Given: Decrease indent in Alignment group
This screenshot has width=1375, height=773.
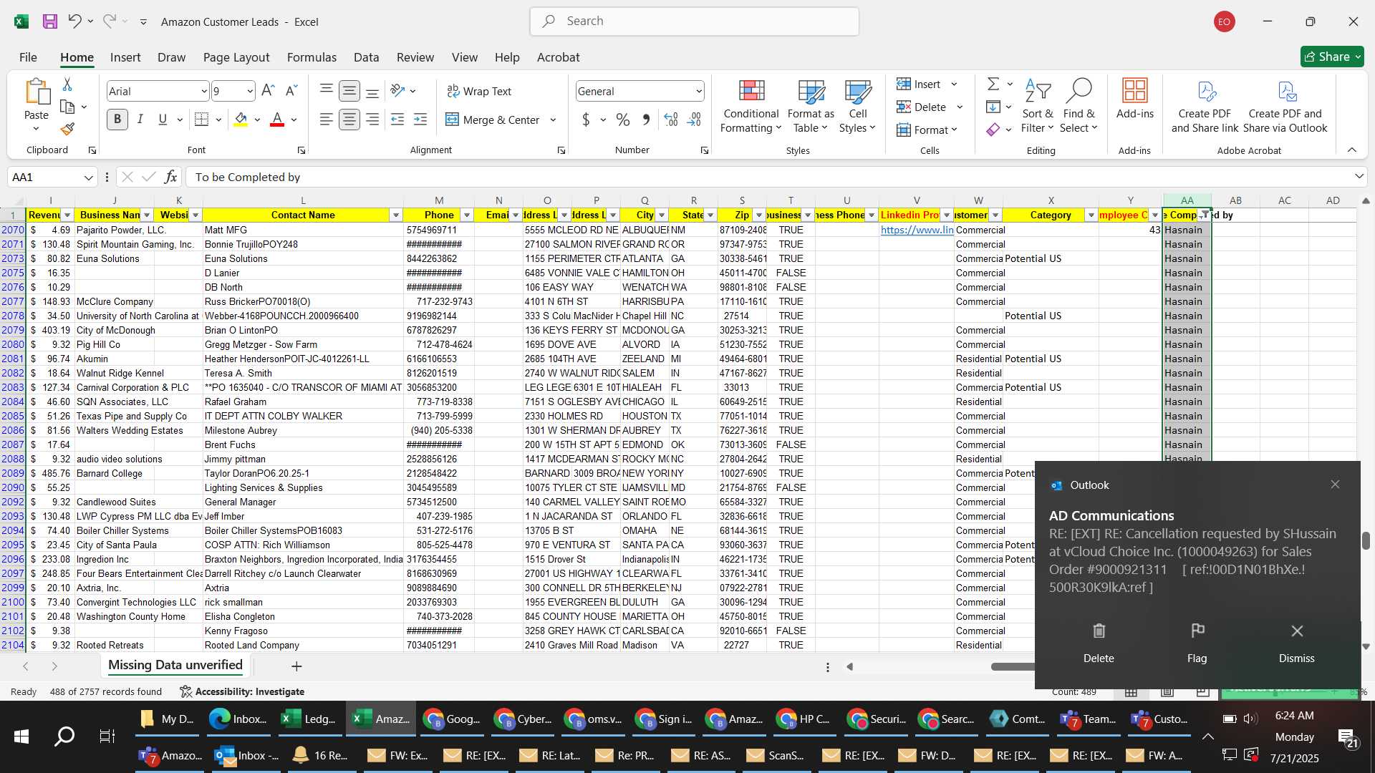Looking at the screenshot, I should point(397,120).
